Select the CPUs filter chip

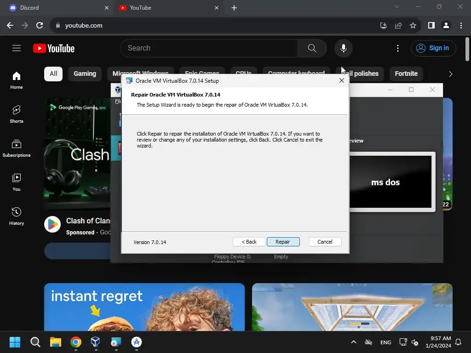tap(244, 71)
